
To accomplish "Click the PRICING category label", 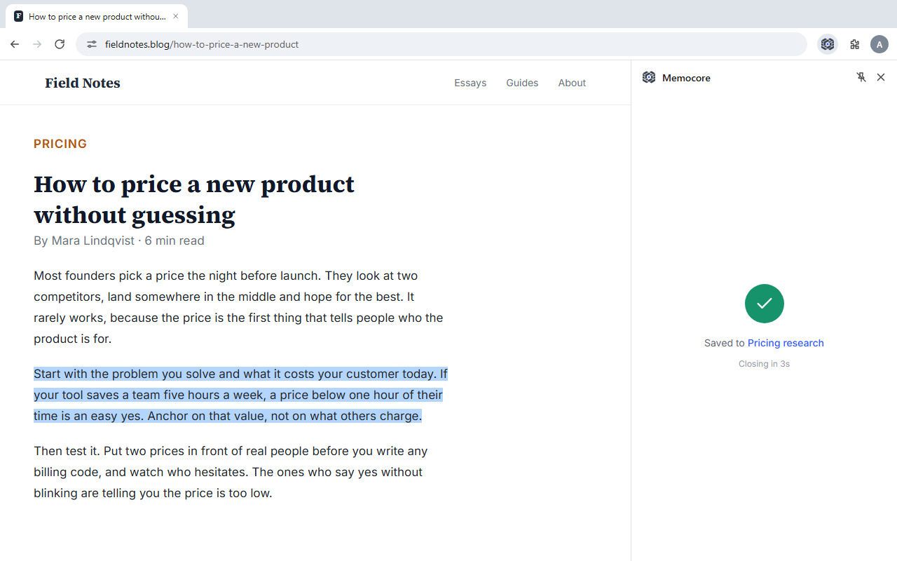I will 60,144.
